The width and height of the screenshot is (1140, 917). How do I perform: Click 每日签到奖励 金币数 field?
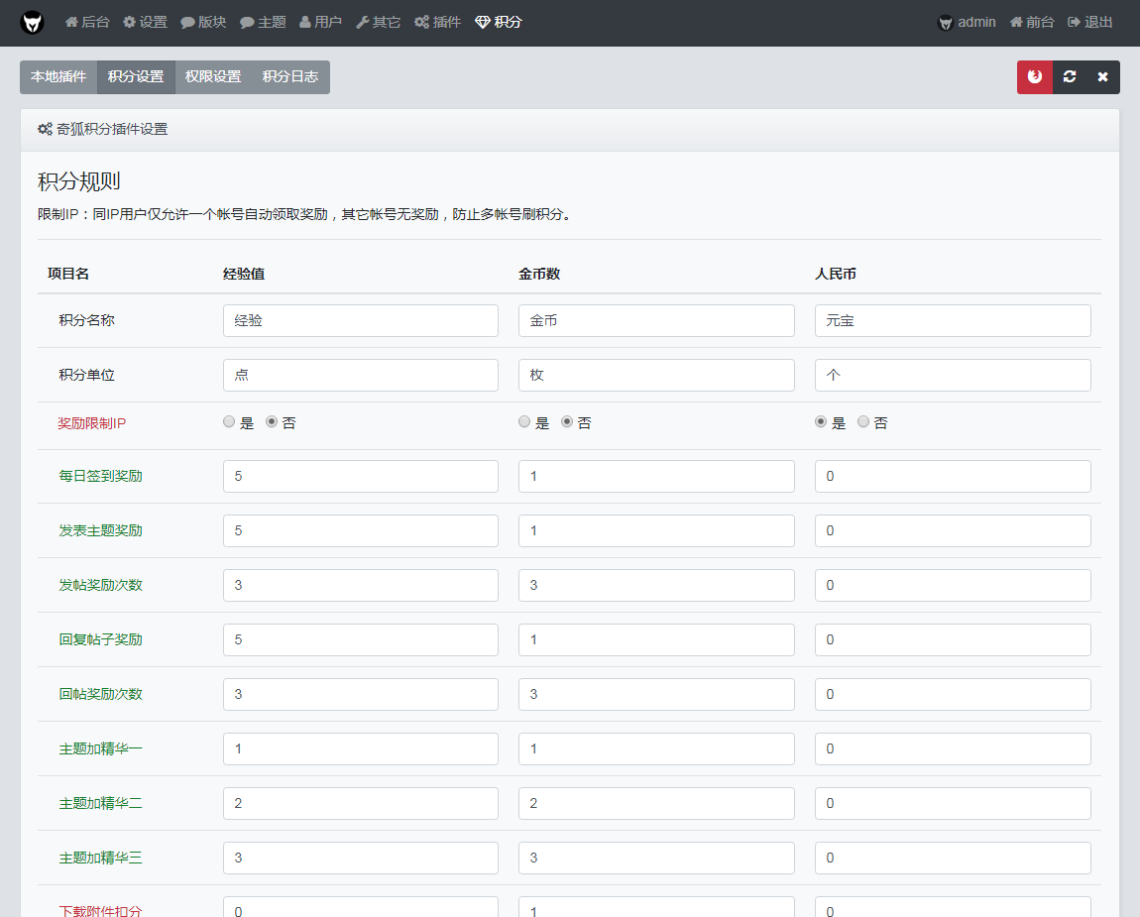click(x=656, y=476)
